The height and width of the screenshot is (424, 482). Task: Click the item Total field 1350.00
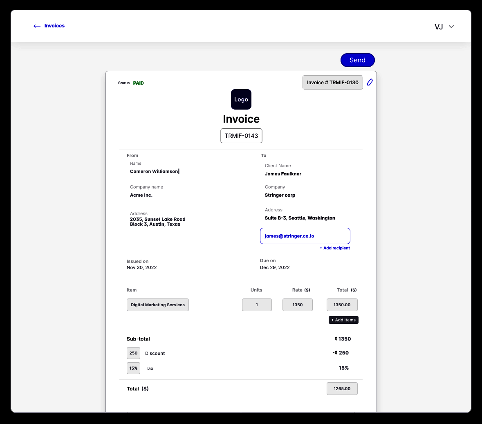point(342,305)
